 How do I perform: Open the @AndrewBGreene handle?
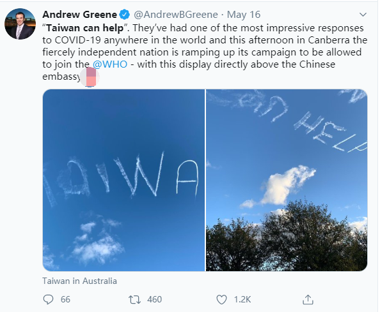[176, 15]
